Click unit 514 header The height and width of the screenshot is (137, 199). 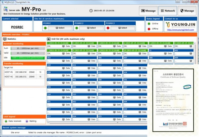click(x=59, y=94)
